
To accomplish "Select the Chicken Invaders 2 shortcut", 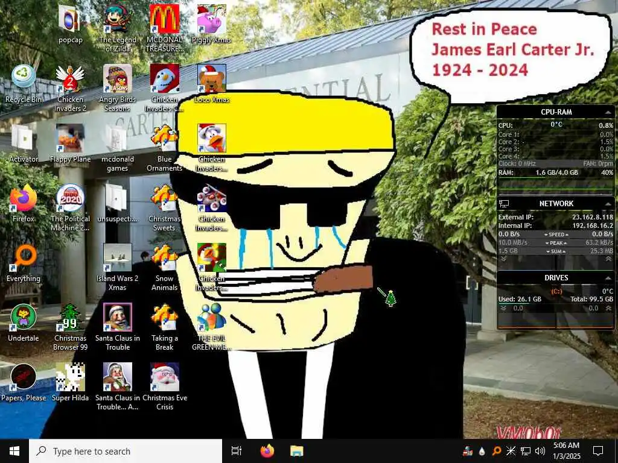I will [x=70, y=88].
